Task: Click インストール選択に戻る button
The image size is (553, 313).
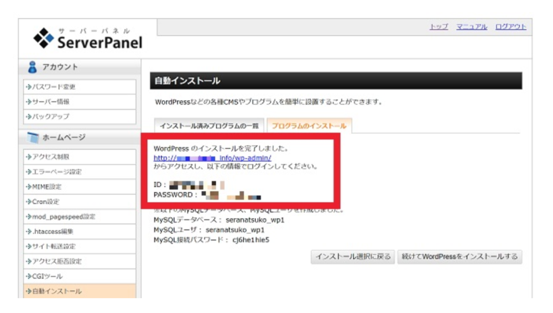Action: [353, 257]
